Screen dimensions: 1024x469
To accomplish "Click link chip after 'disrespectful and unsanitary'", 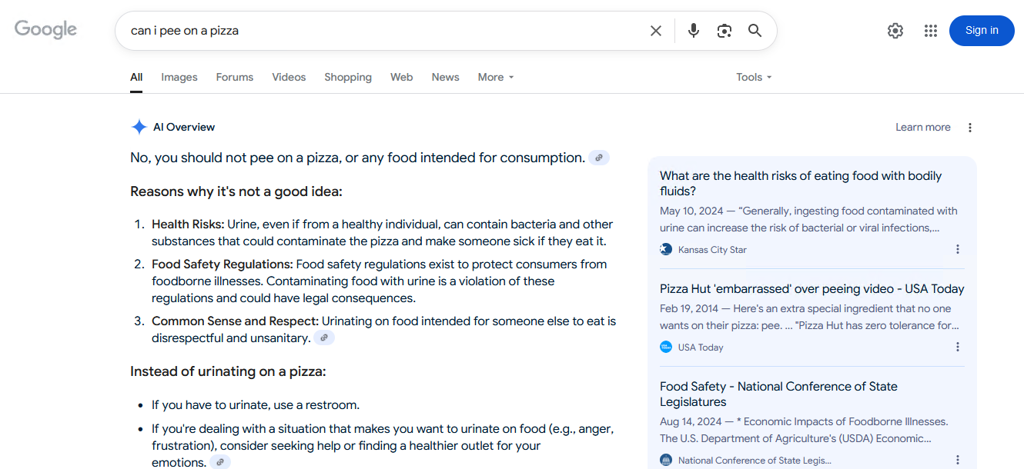I will [x=324, y=338].
